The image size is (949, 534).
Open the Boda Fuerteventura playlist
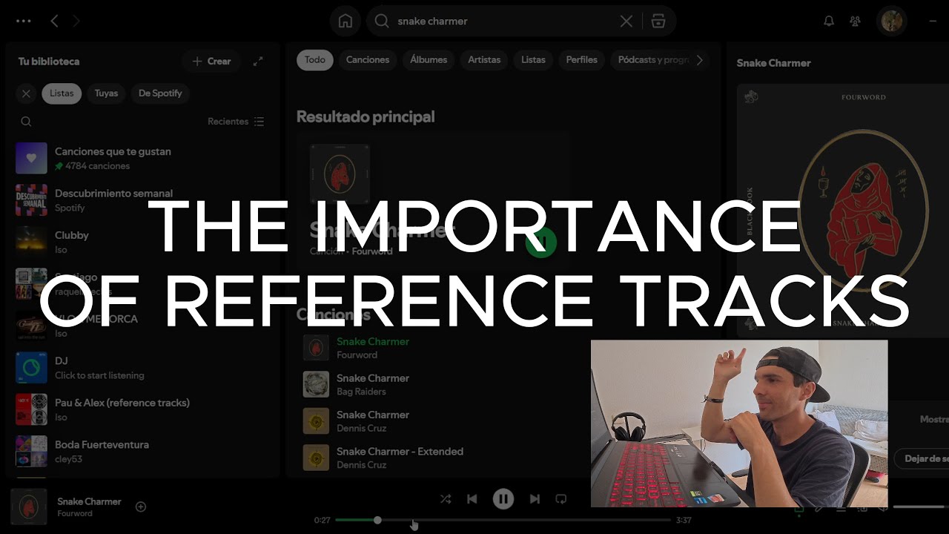(141, 451)
